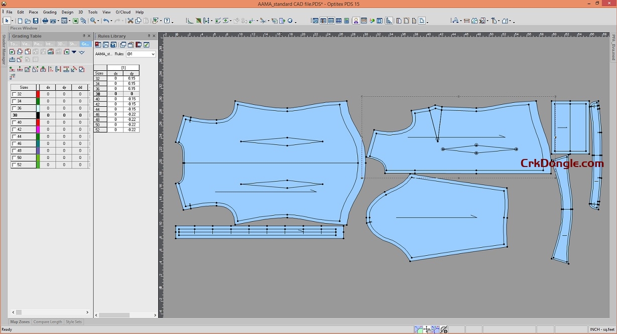Click the green checkmark icon in Rules Library
The image size is (617, 334).
point(146,45)
